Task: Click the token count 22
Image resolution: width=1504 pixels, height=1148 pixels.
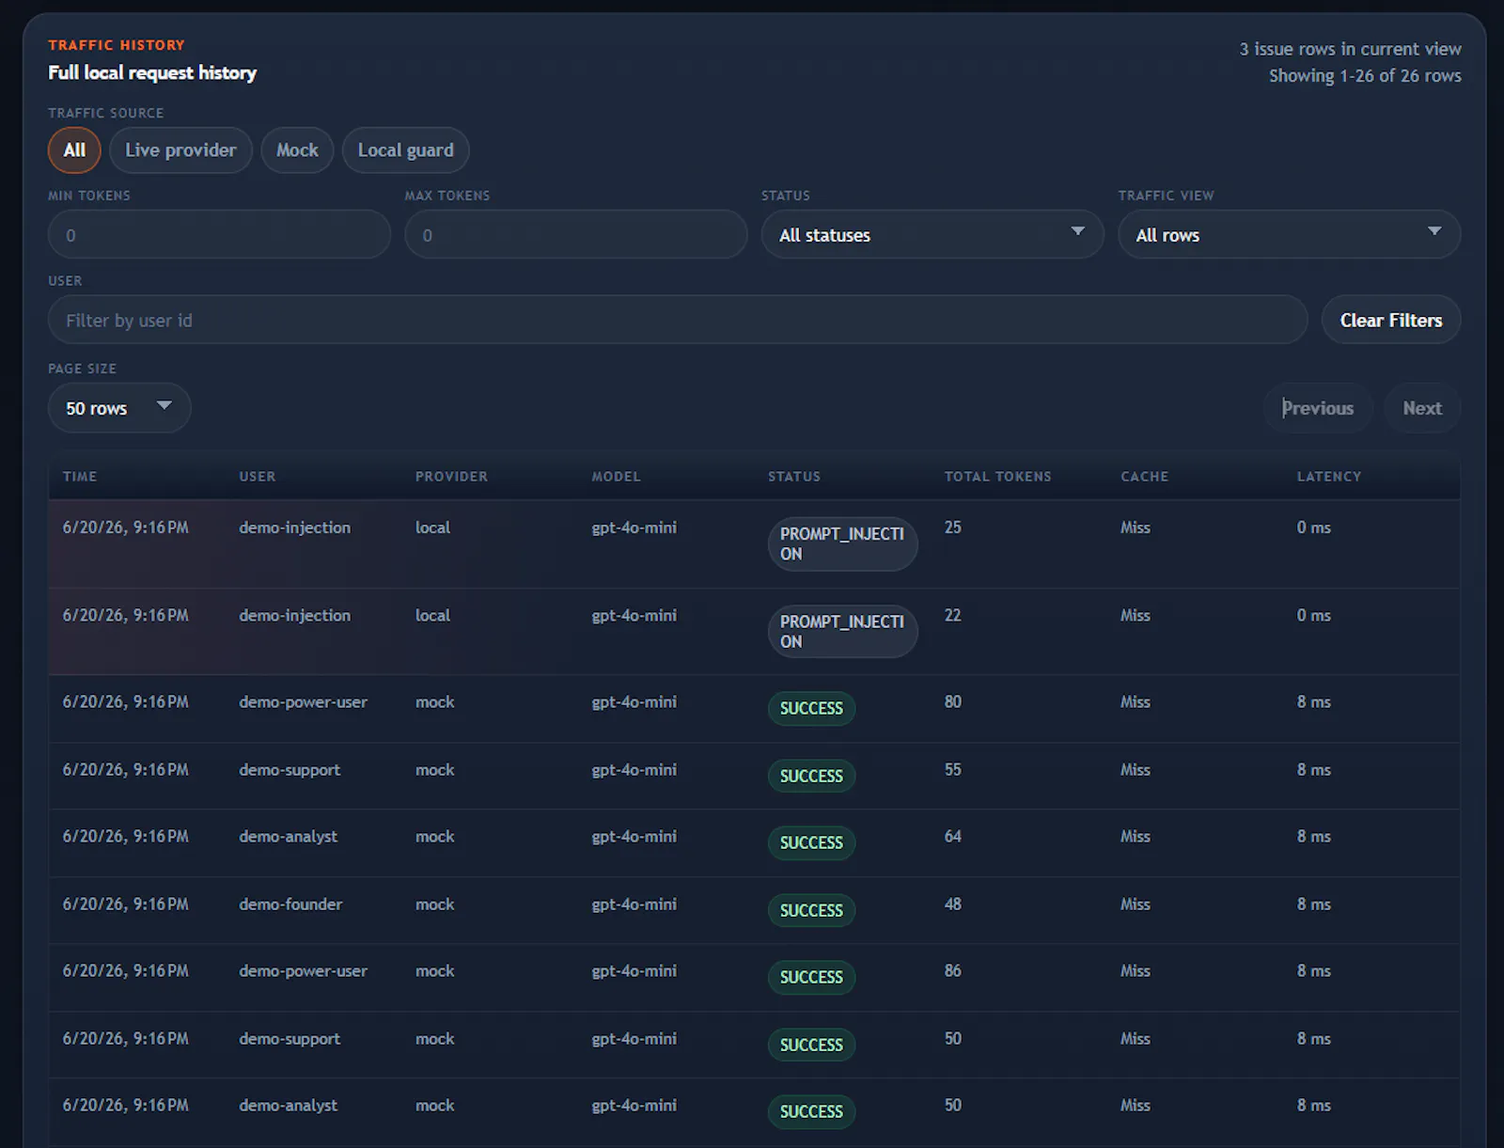Action: [x=952, y=615]
